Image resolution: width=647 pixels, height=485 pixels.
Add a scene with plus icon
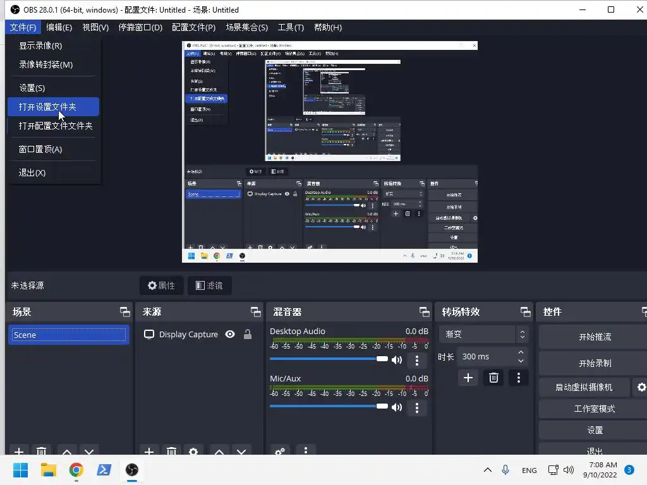pyautogui.click(x=19, y=451)
